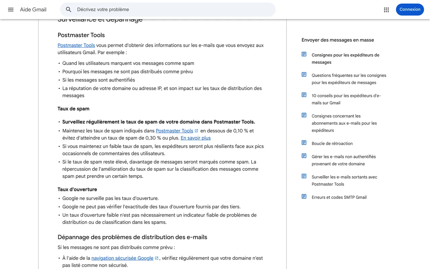Open 10 conseils pour les expéditeurs d'e-mails
The width and height of the screenshot is (430, 269).
coord(346,99)
